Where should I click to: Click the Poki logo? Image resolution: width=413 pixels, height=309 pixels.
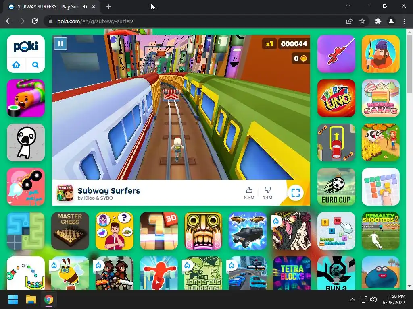click(x=26, y=47)
